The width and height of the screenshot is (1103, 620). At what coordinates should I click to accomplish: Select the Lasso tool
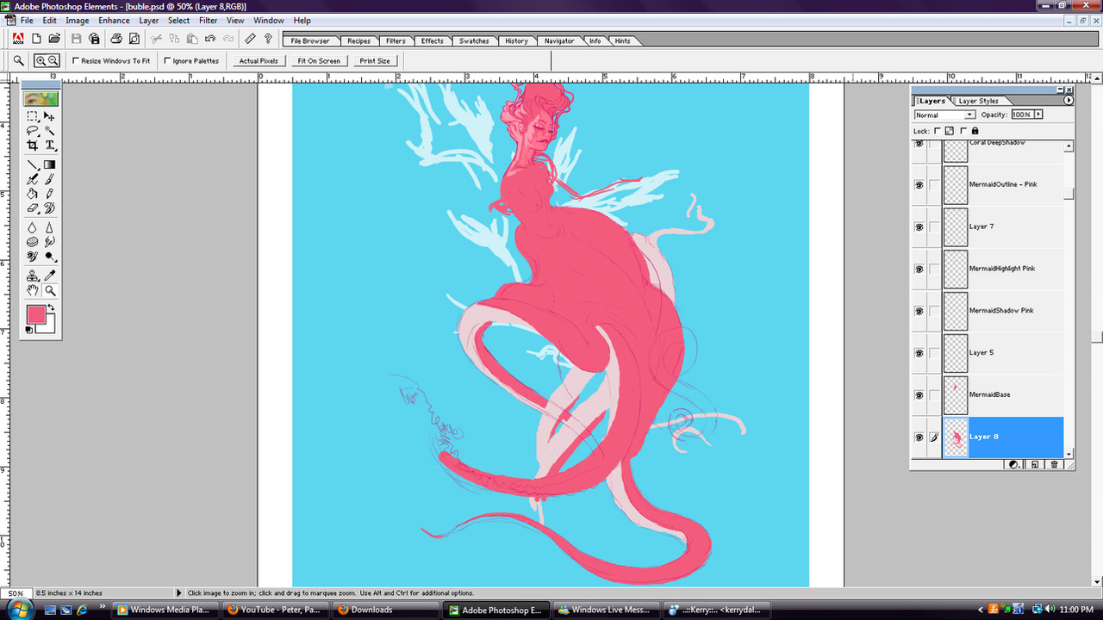tap(33, 131)
